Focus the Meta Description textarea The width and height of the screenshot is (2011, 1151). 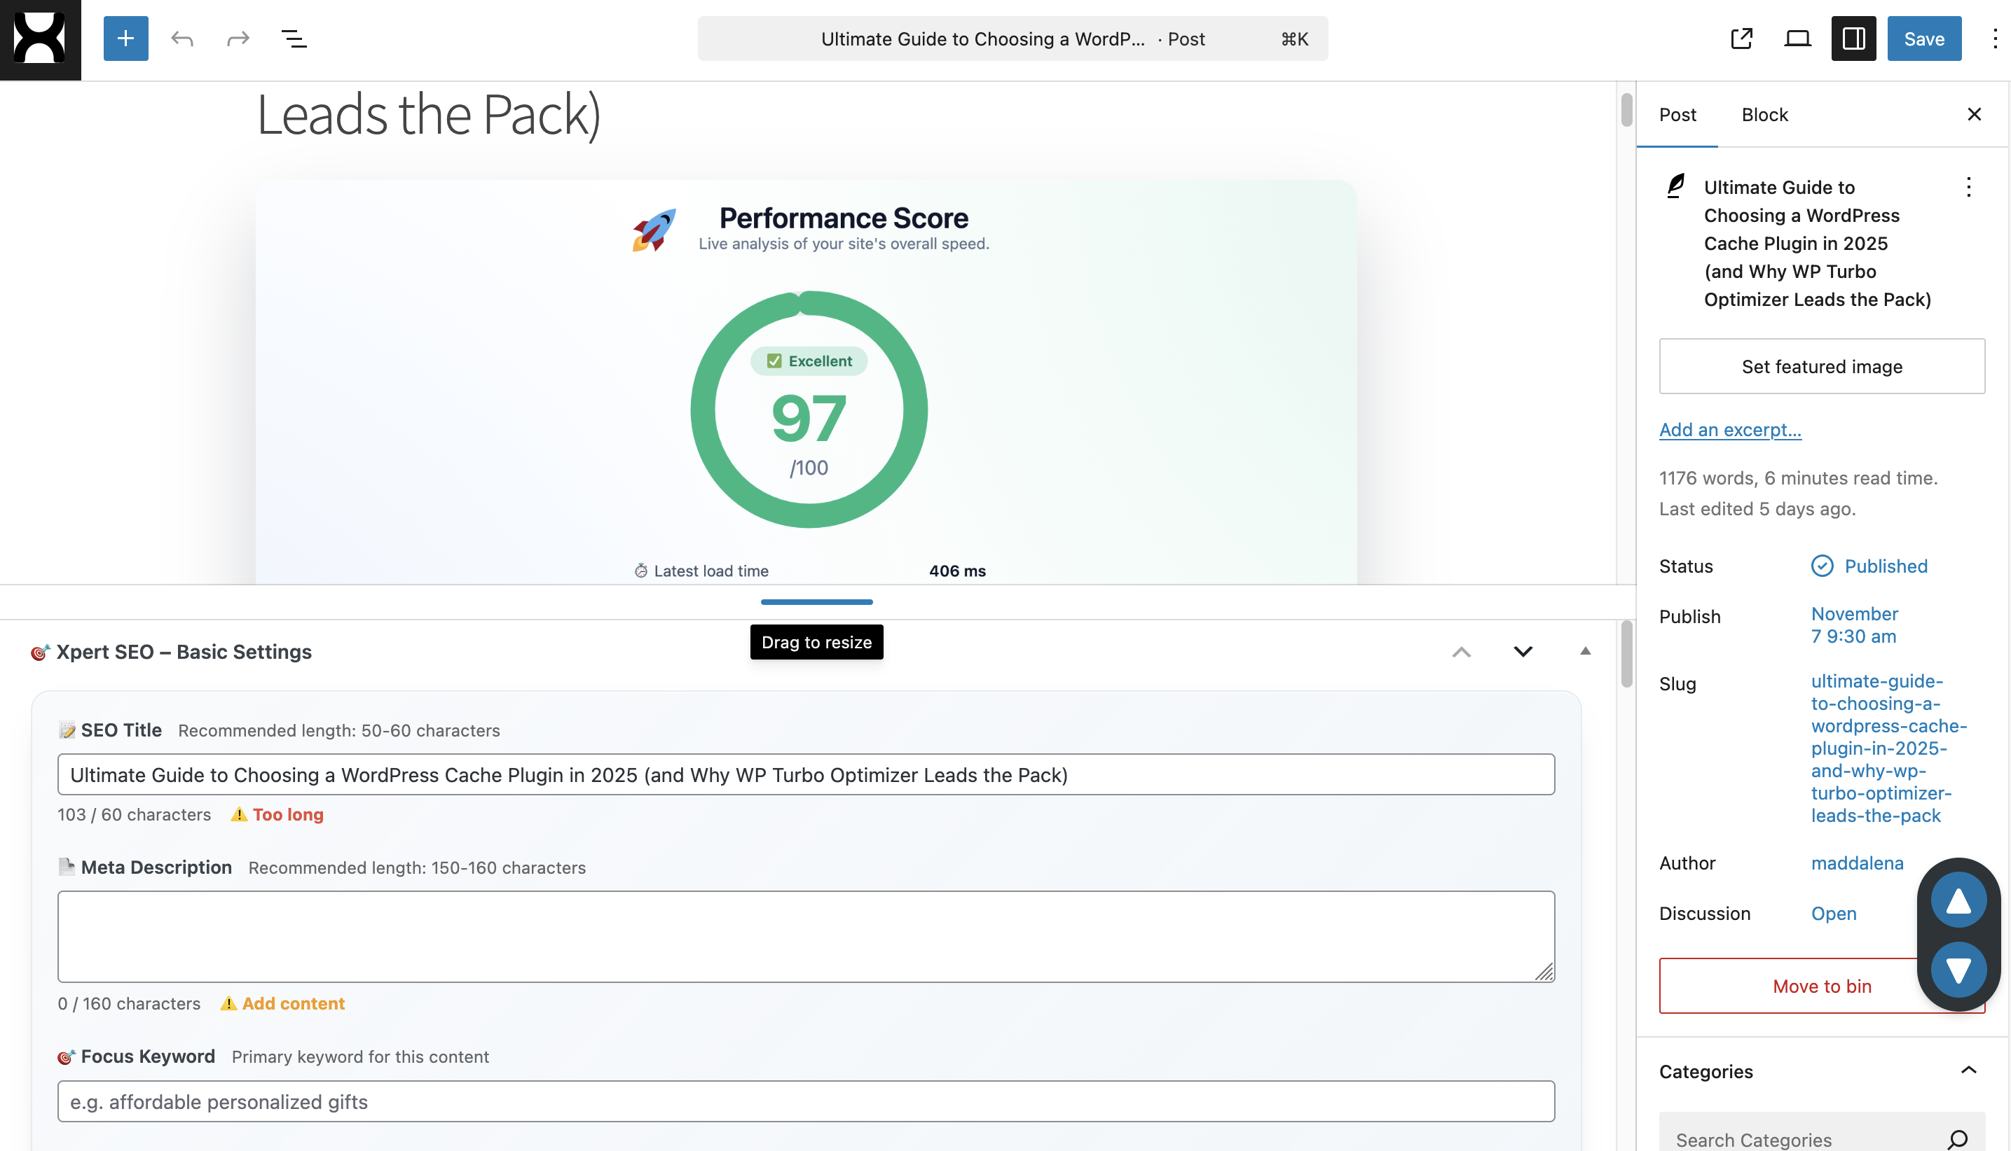tap(806, 937)
